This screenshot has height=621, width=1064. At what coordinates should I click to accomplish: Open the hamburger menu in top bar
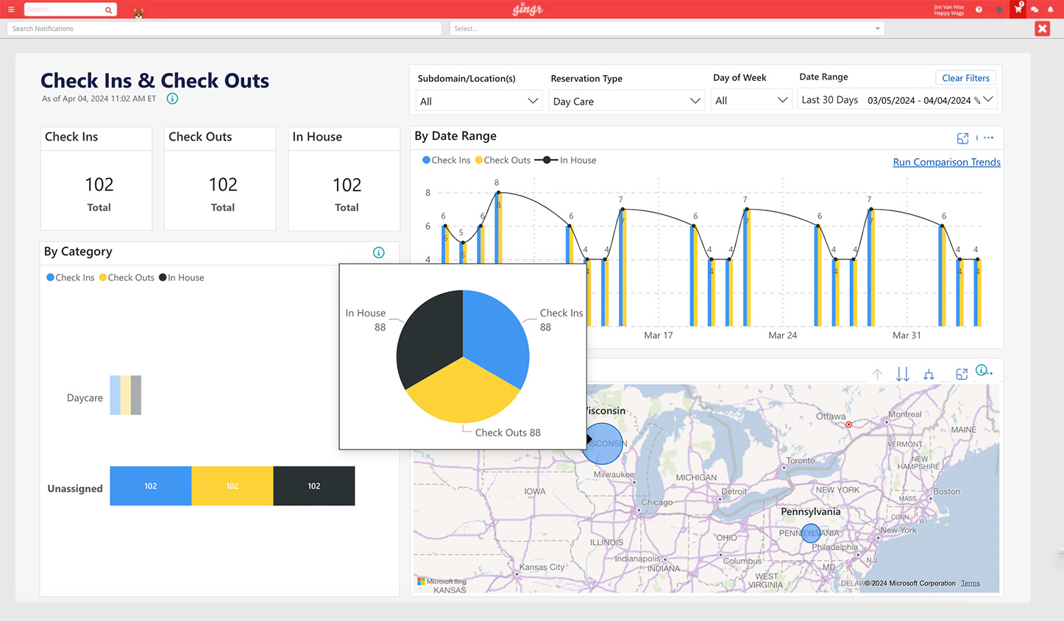pyautogui.click(x=11, y=10)
